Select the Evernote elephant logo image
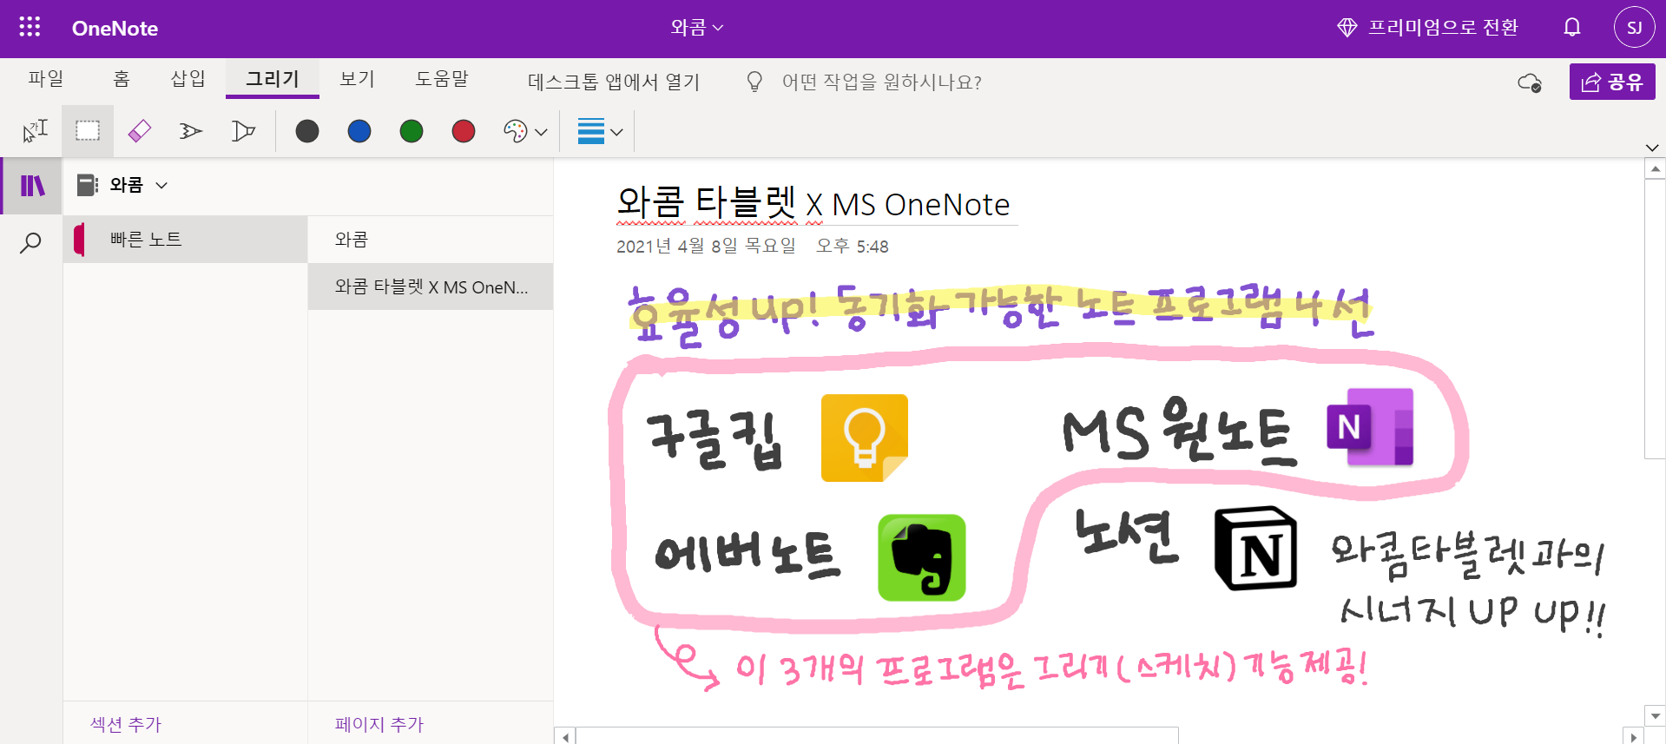The image size is (1666, 744). [x=922, y=557]
